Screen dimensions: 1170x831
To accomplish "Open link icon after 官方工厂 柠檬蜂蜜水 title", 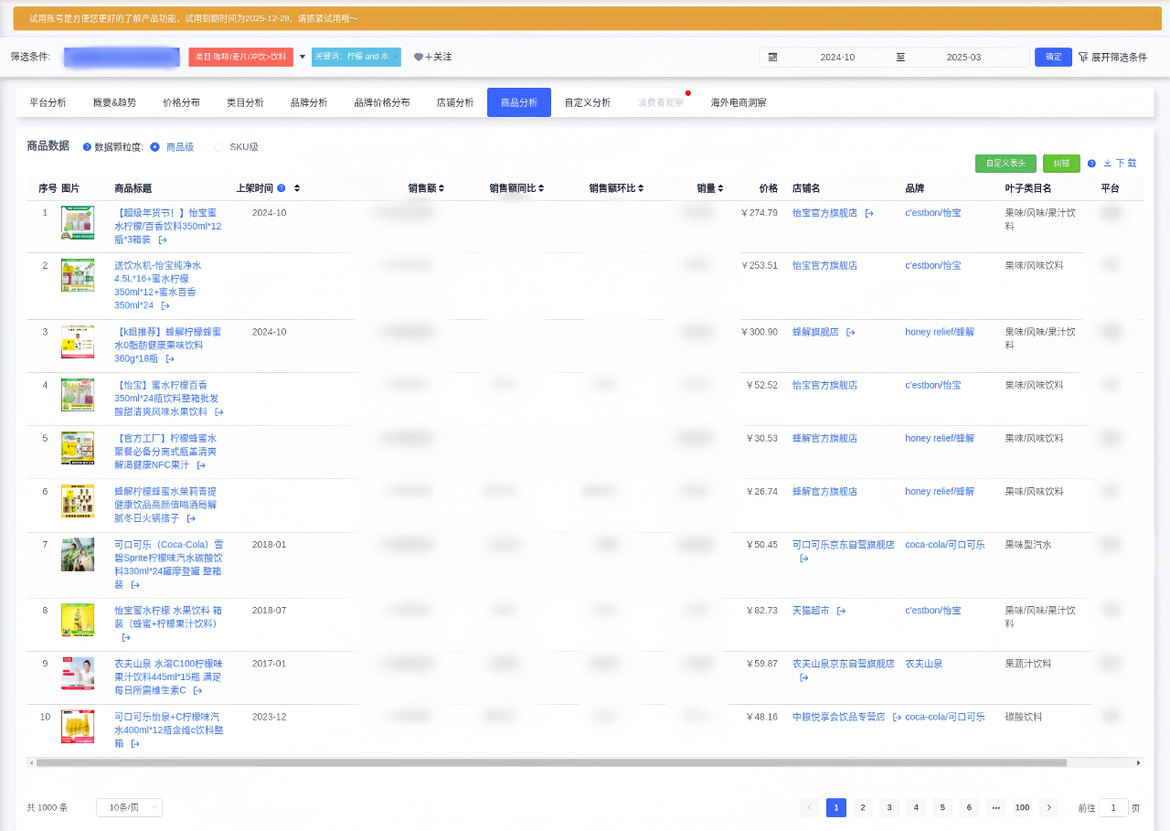I will coord(201,465).
